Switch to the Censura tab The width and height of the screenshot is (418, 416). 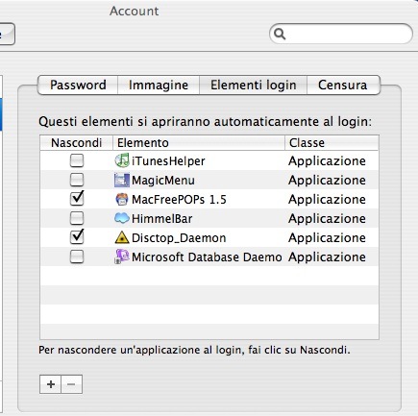click(343, 85)
